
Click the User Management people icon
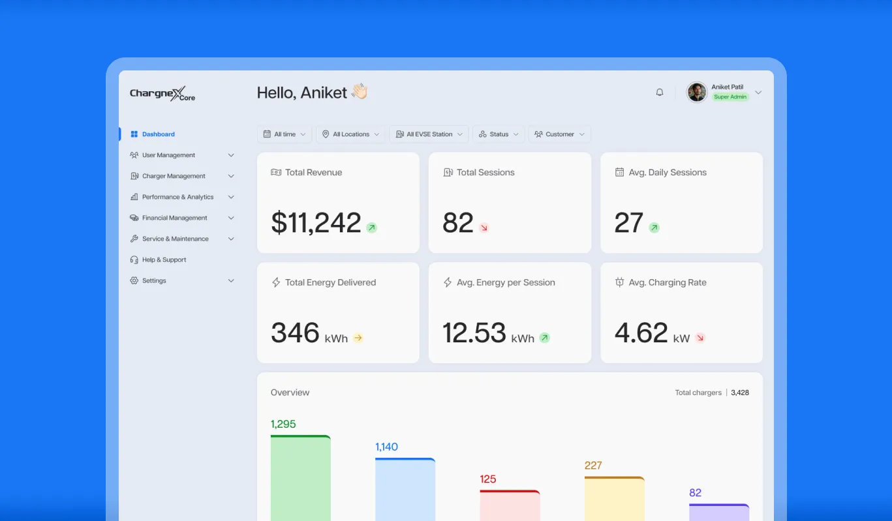(x=134, y=155)
